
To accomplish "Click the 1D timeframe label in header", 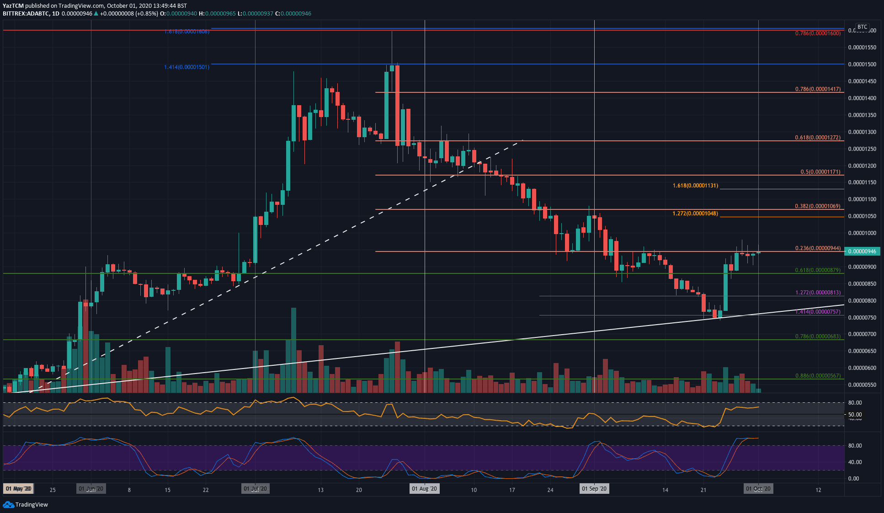I will pos(56,14).
